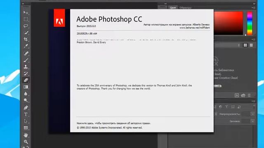Click the Adobe logo on splash screen
Screen dimensions: 264x148
click(59, 18)
